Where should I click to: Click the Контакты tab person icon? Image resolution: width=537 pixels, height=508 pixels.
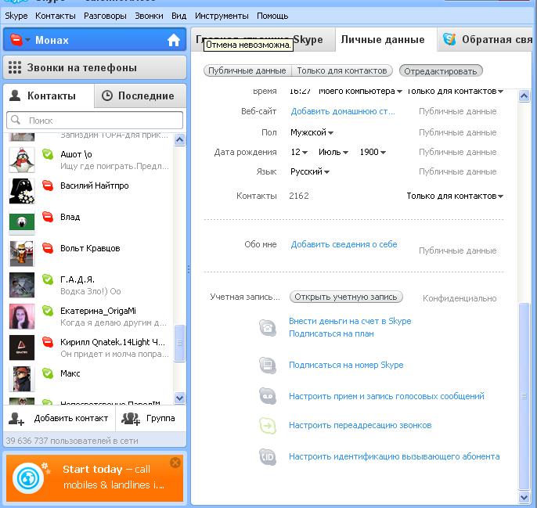15,95
